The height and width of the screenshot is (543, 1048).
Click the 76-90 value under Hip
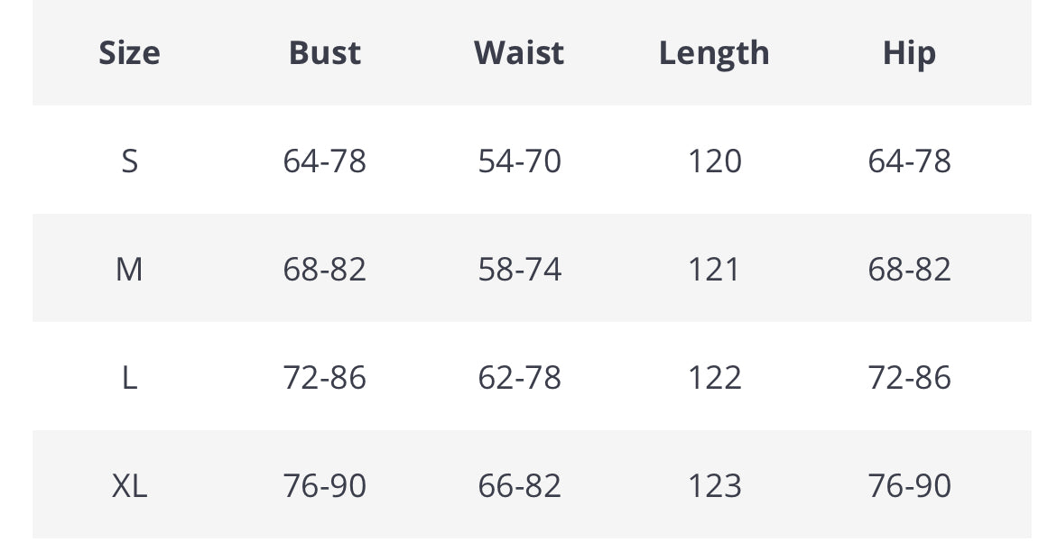(909, 486)
